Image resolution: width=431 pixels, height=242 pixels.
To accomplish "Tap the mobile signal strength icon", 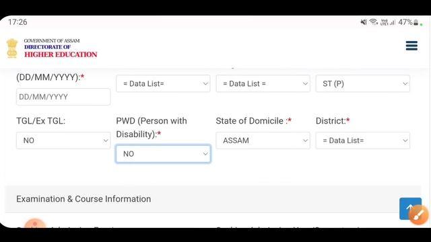I will point(388,22).
